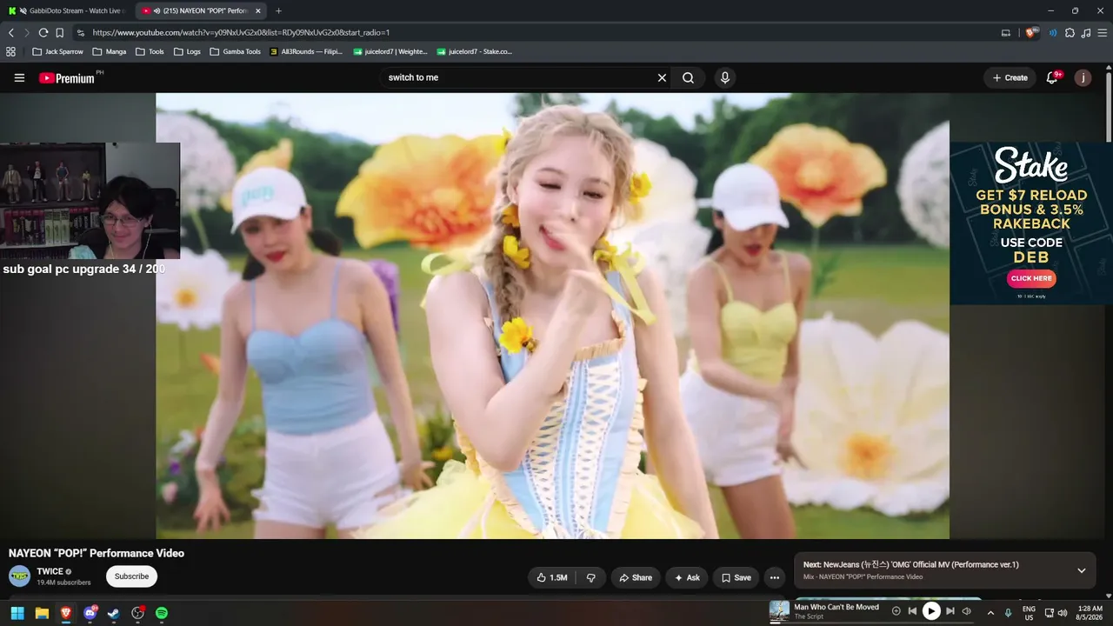The image size is (1113, 626).
Task: Open the Jack Sparrow bookmarks folder
Action: pos(58,51)
